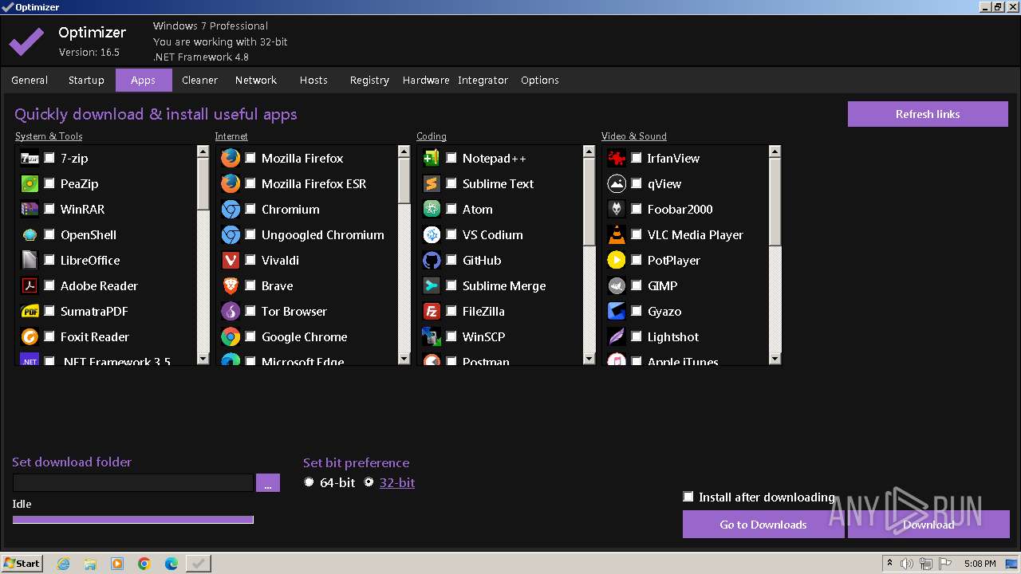
Task: Check the VS Codium checkbox
Action: pyautogui.click(x=451, y=234)
